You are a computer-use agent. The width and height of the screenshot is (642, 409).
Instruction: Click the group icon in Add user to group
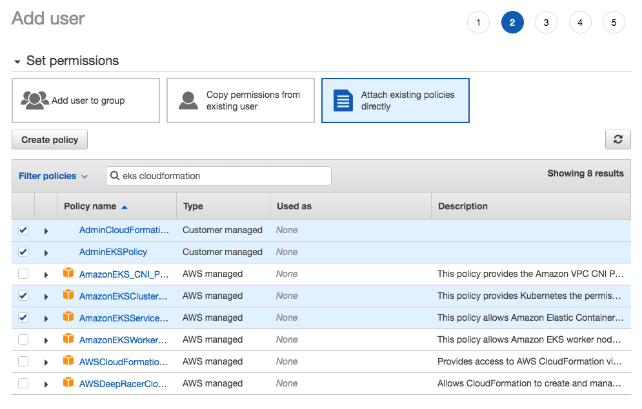(x=35, y=100)
